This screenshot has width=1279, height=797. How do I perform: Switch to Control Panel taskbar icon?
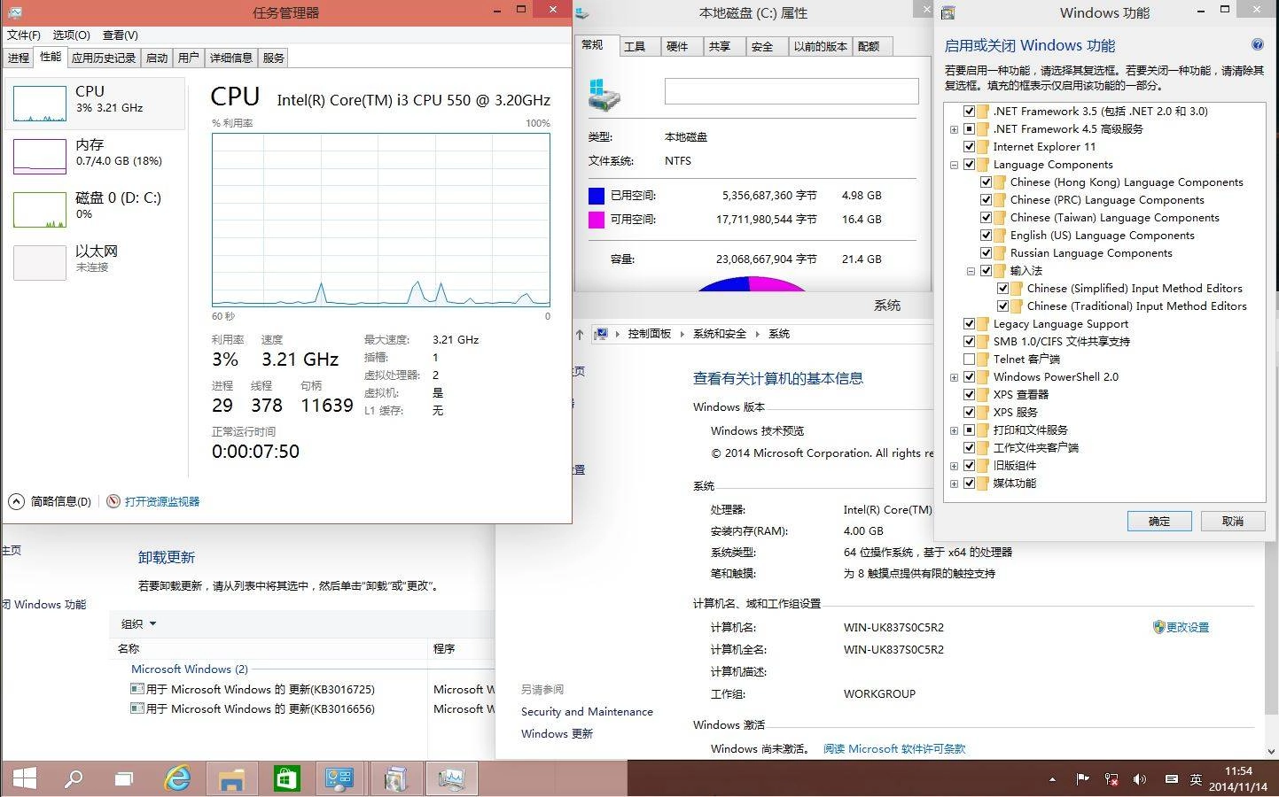coord(339,778)
